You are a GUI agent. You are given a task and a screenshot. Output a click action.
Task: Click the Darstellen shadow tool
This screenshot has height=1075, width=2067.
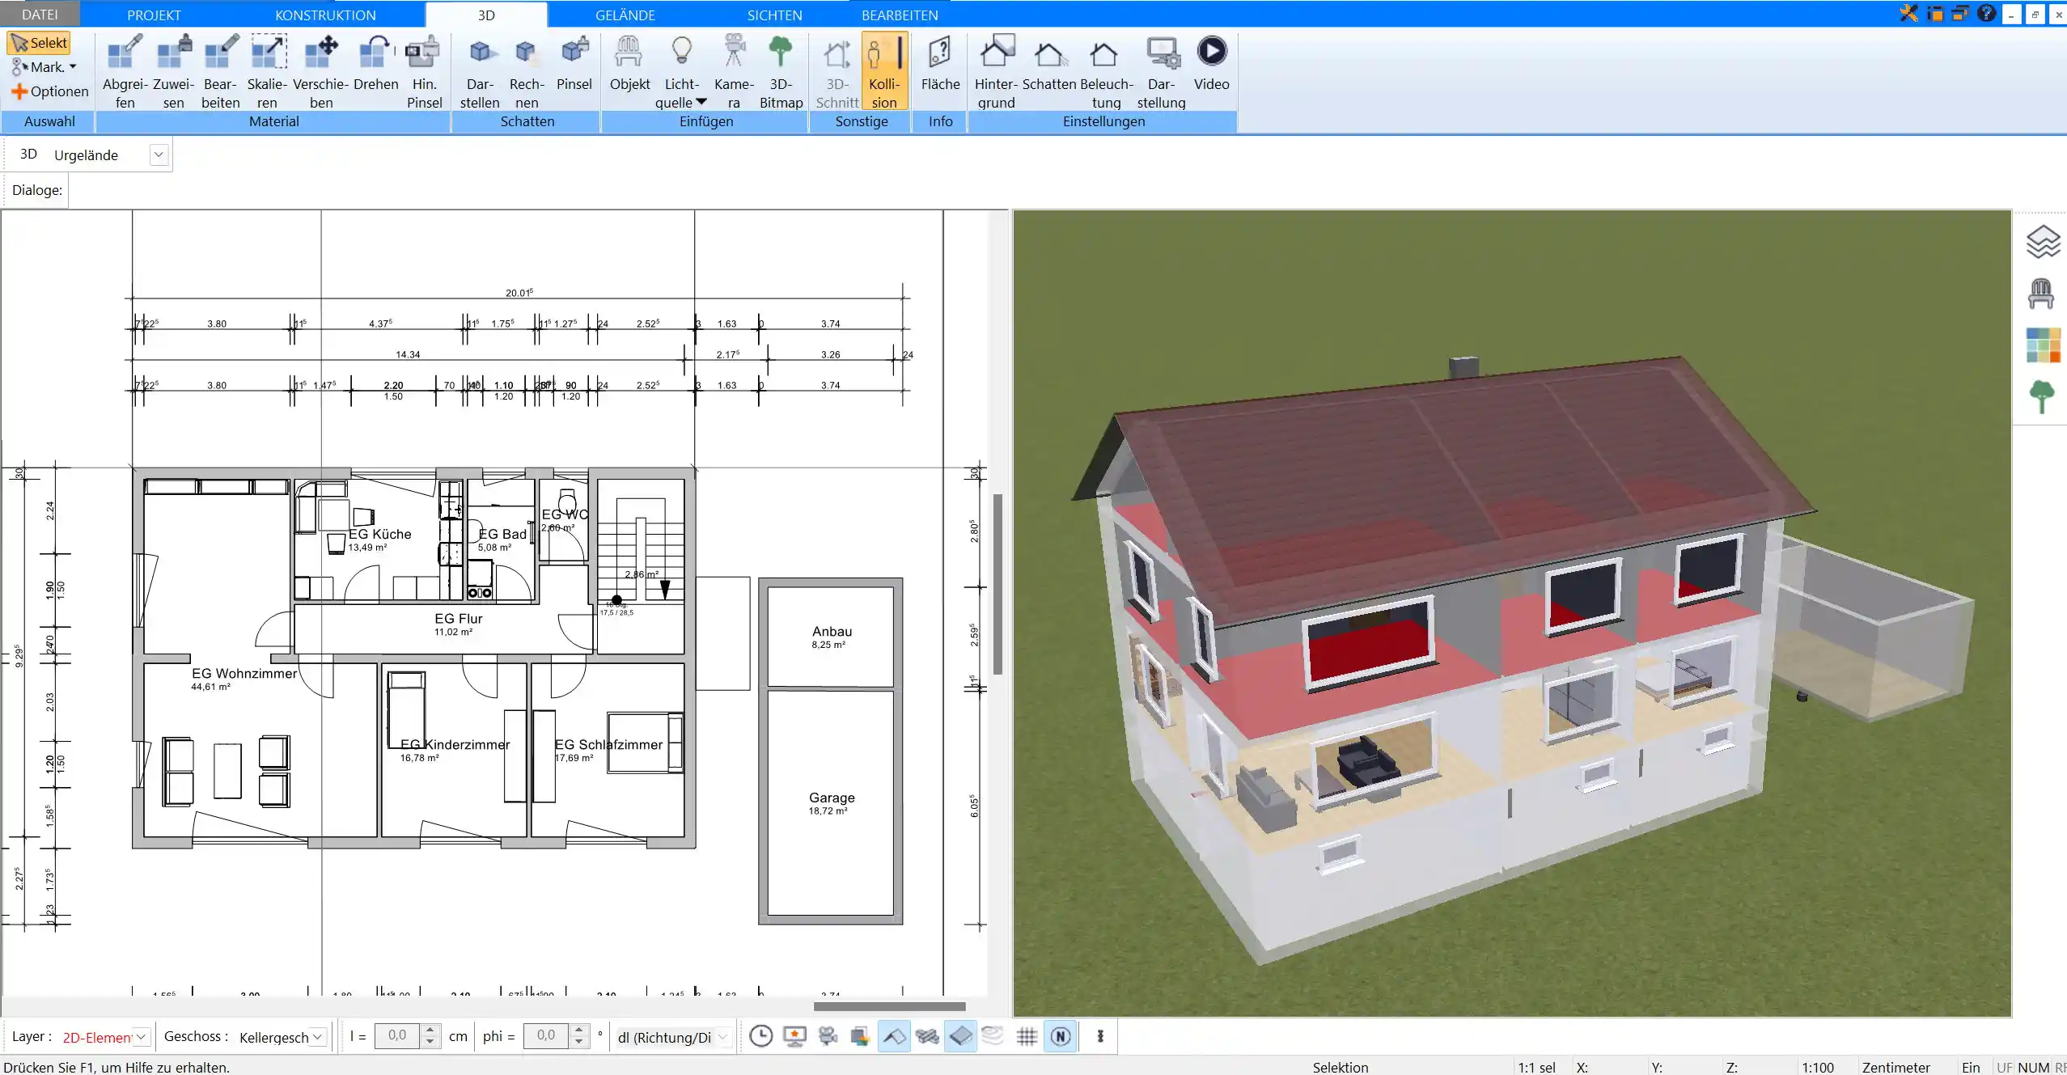pos(480,71)
